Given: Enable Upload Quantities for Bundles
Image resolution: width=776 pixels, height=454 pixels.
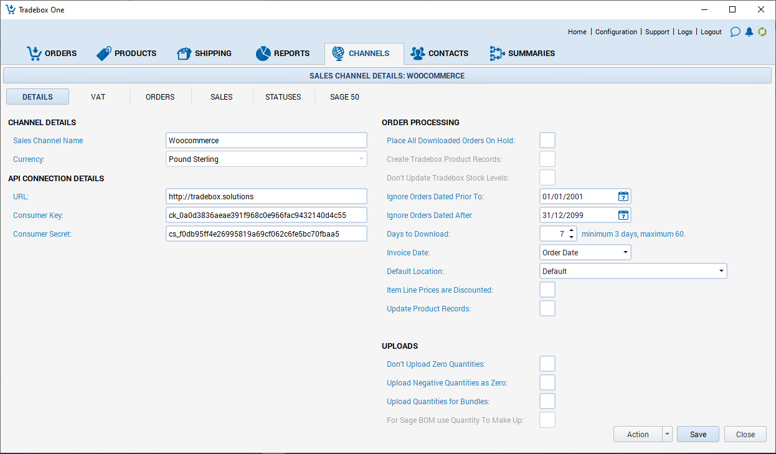Looking at the screenshot, I should click(547, 401).
